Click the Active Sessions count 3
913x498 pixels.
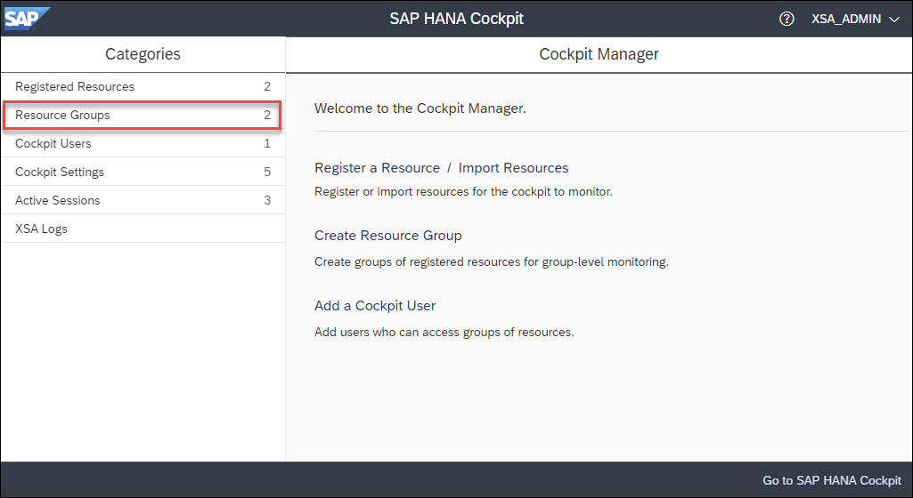click(267, 200)
